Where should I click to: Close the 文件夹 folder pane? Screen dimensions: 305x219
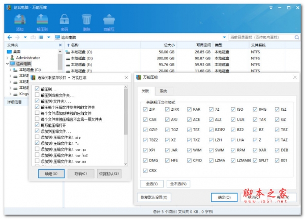(x=60, y=45)
